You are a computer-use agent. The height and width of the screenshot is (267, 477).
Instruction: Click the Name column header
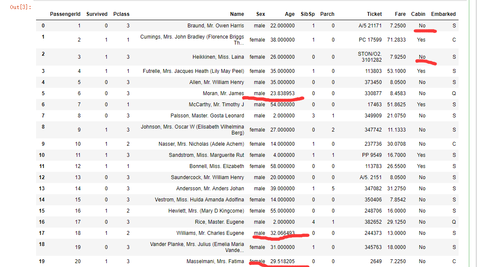[x=237, y=14]
